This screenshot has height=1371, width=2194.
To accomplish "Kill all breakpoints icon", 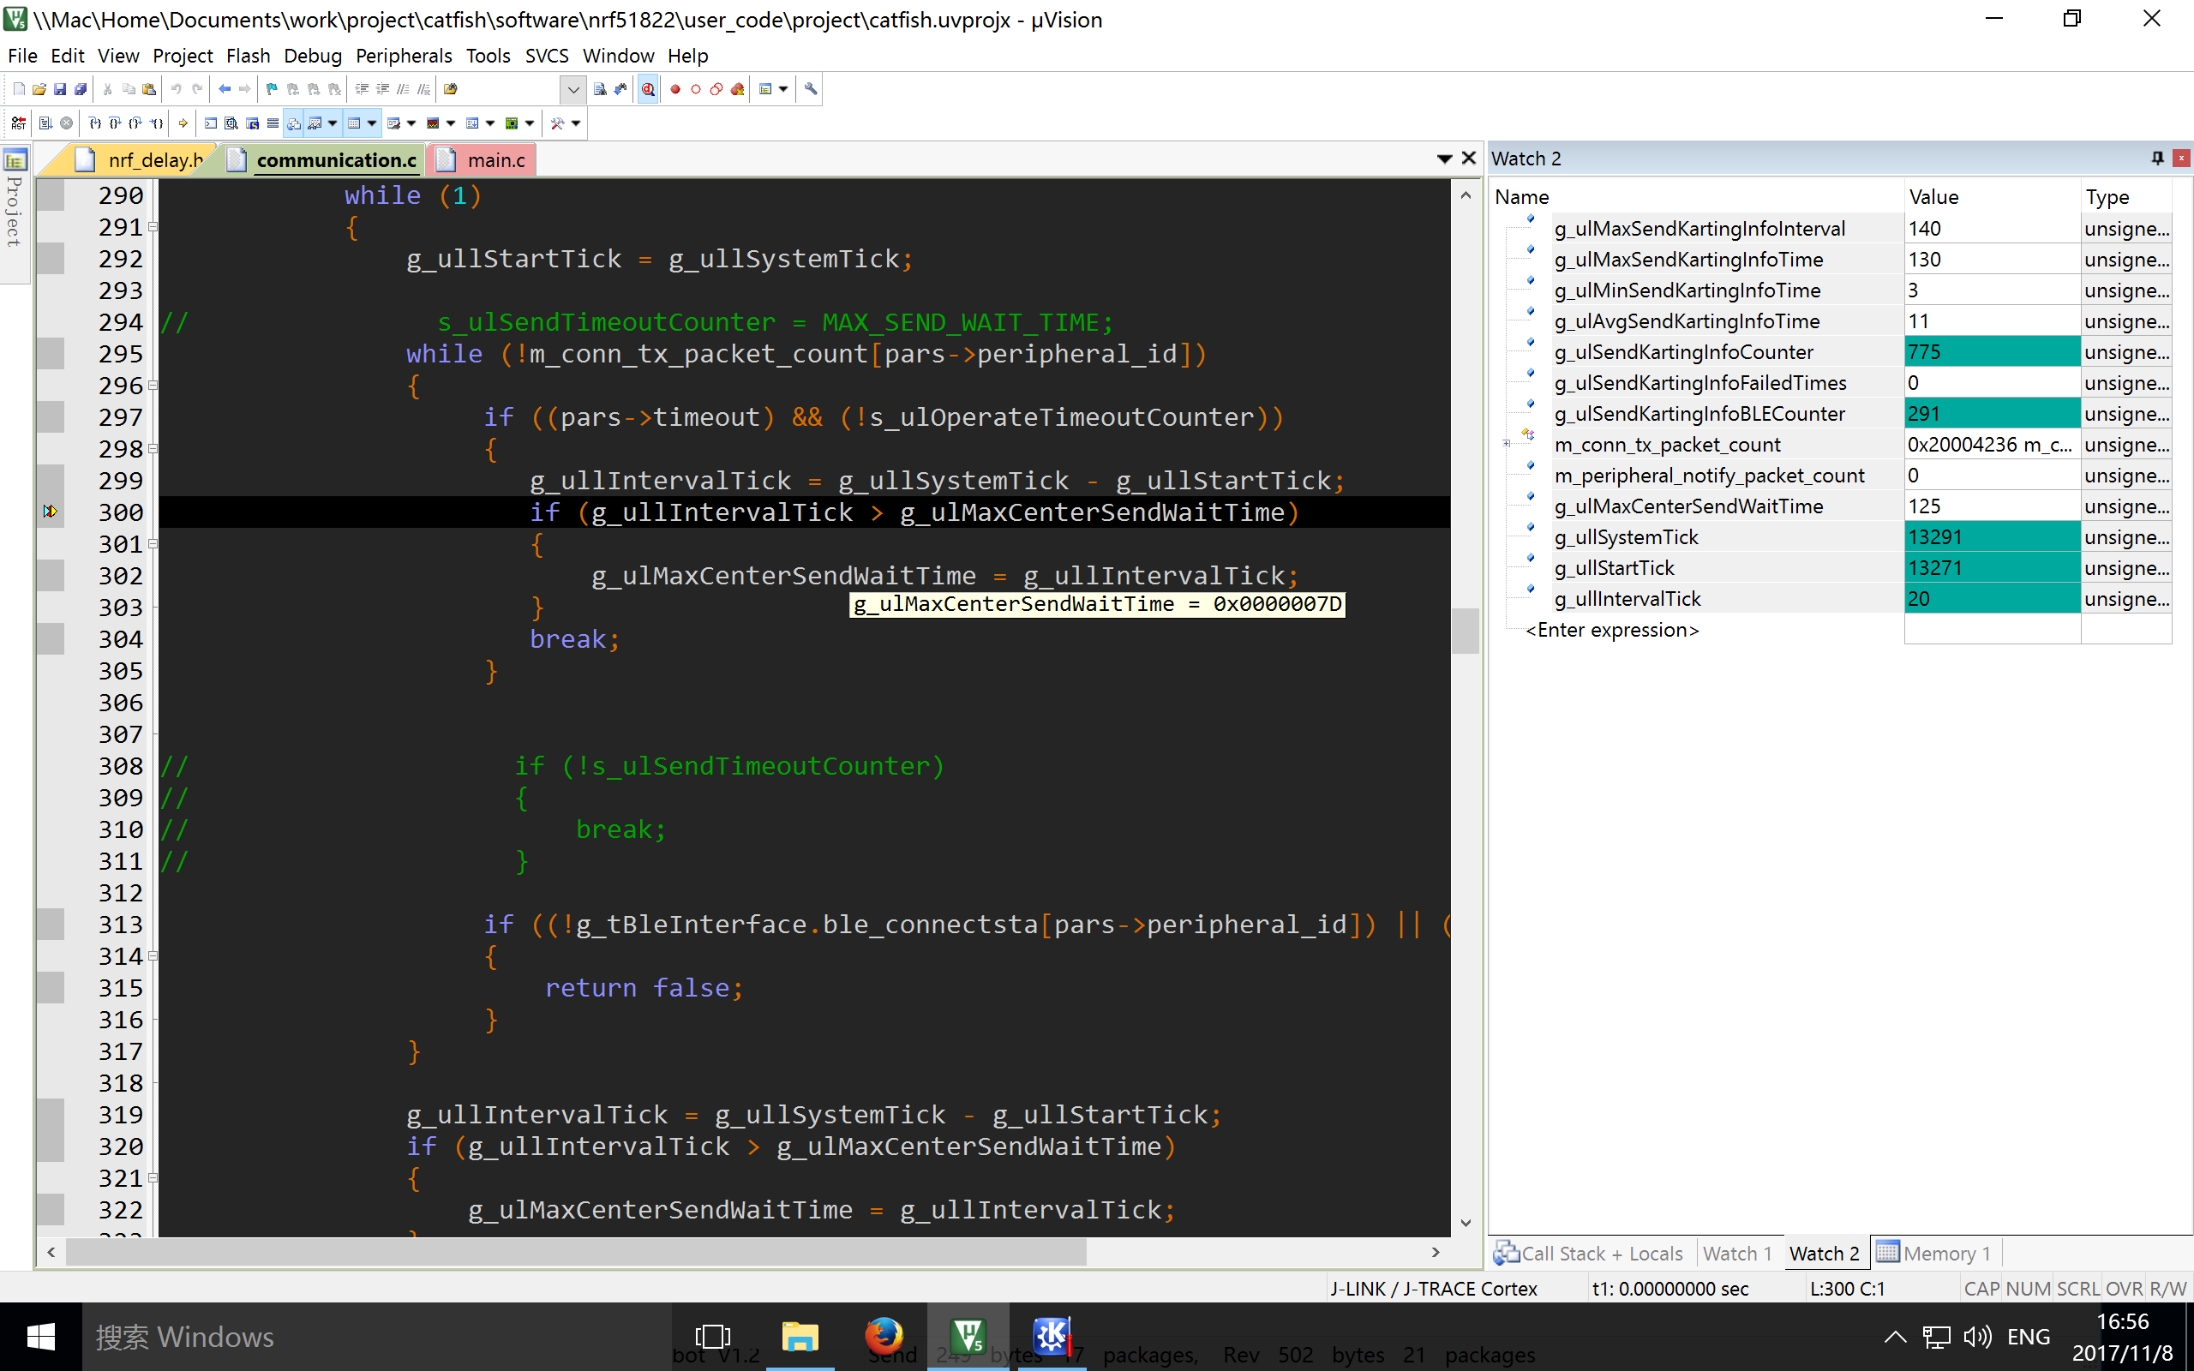I will [x=738, y=89].
